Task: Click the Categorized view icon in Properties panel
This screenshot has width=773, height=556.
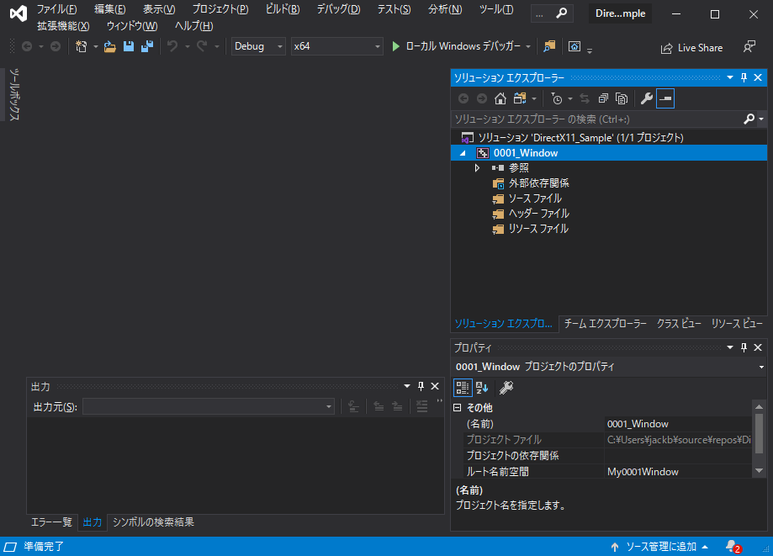Action: point(461,387)
